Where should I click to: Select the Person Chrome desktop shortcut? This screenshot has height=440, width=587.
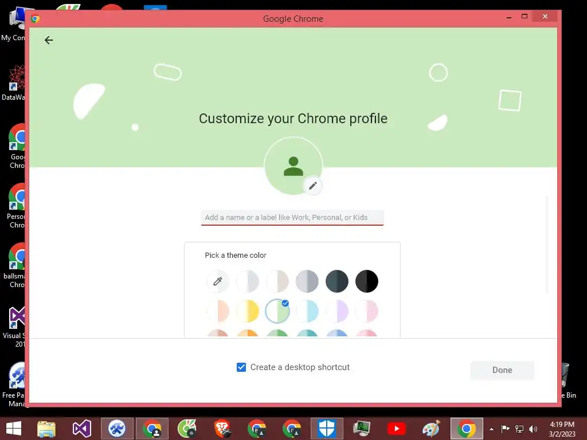click(x=16, y=206)
